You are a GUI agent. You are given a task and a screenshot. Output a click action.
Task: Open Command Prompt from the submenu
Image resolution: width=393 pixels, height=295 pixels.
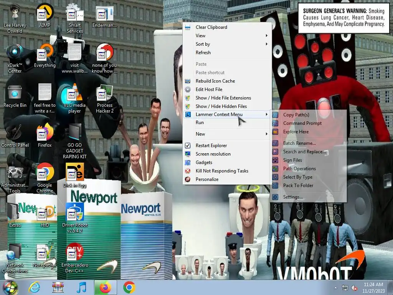coord(309,123)
